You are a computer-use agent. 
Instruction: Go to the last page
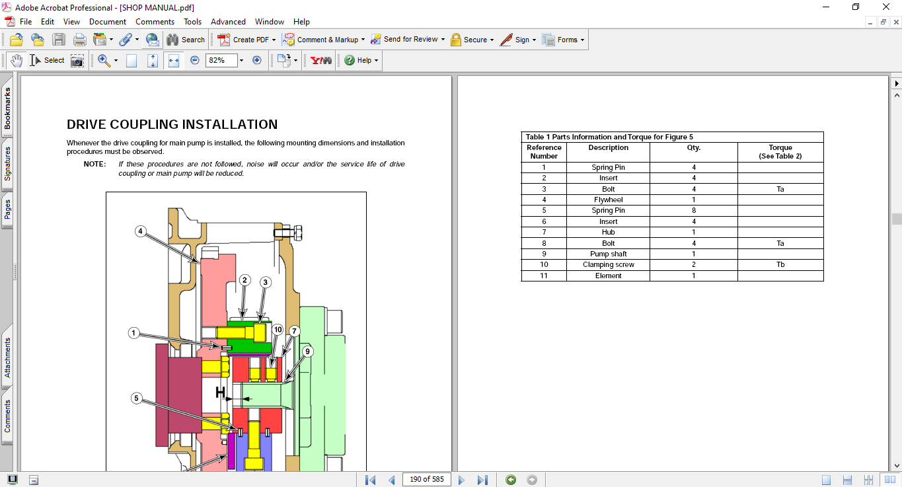click(482, 480)
